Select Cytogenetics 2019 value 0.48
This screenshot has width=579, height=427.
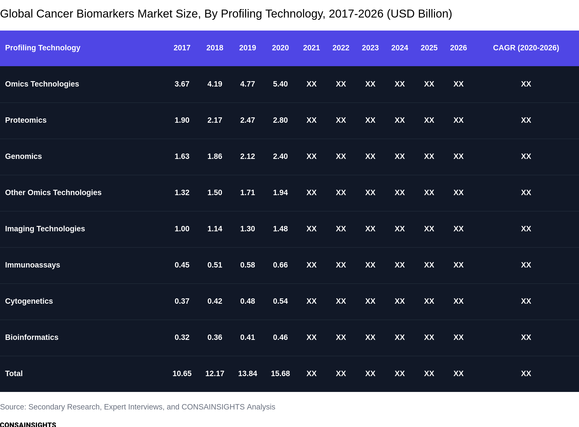coord(248,301)
